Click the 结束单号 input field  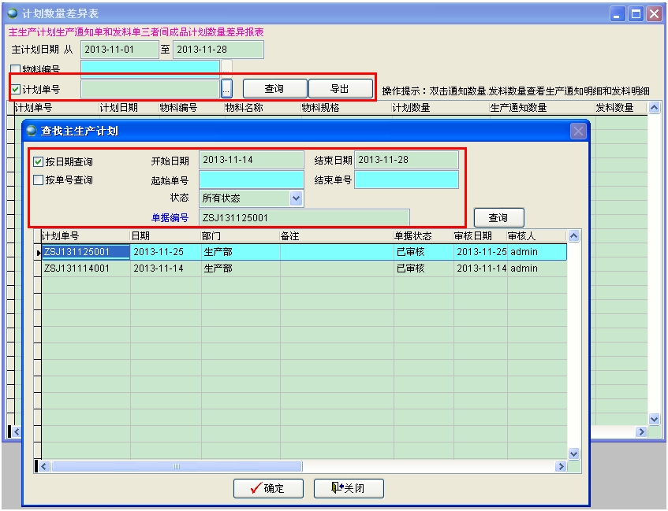tap(406, 180)
